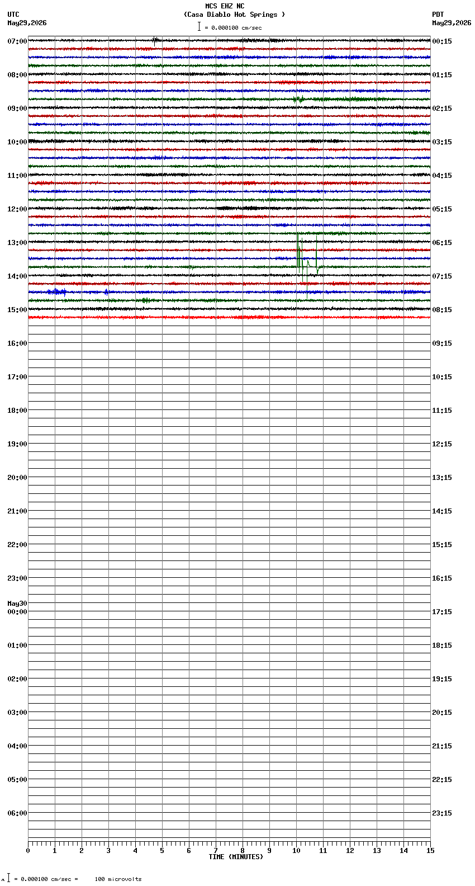Click minute 8 on the time axis
This screenshot has width=475, height=886.
(x=243, y=851)
